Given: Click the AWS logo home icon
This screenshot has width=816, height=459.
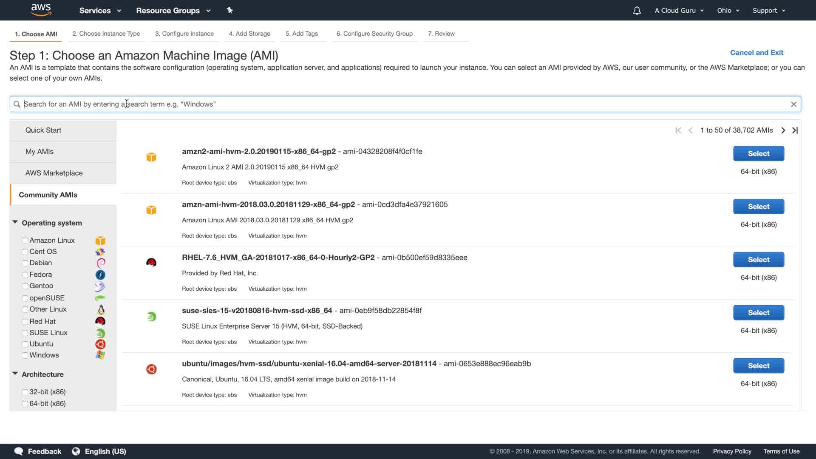Looking at the screenshot, I should 41,10.
